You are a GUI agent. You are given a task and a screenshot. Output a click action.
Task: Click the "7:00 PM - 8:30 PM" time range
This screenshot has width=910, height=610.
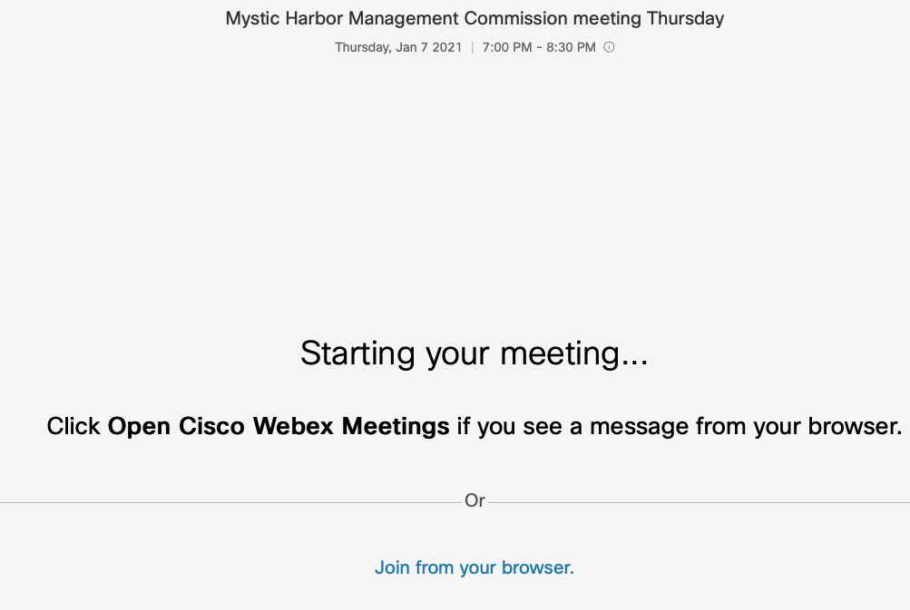click(539, 47)
